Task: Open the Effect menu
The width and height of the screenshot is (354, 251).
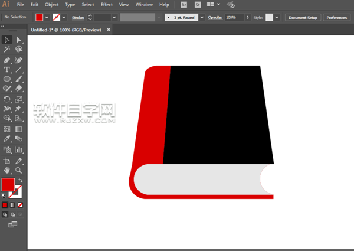Action: pyautogui.click(x=106, y=5)
